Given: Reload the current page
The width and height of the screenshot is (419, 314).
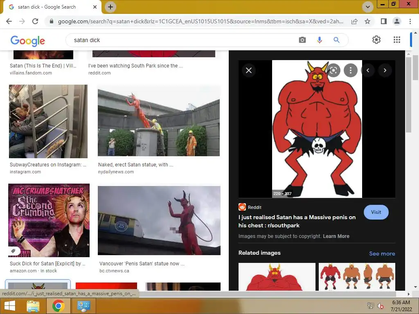Looking at the screenshot, I should [x=35, y=21].
